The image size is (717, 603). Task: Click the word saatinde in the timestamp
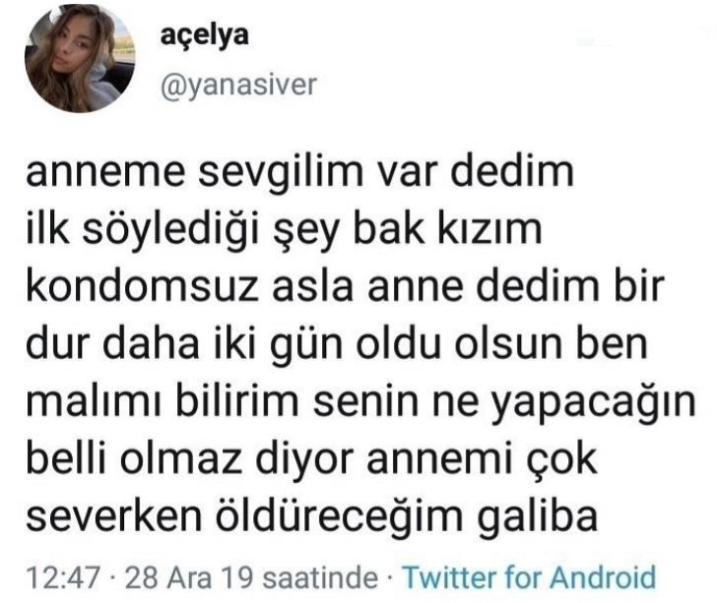tap(321, 577)
